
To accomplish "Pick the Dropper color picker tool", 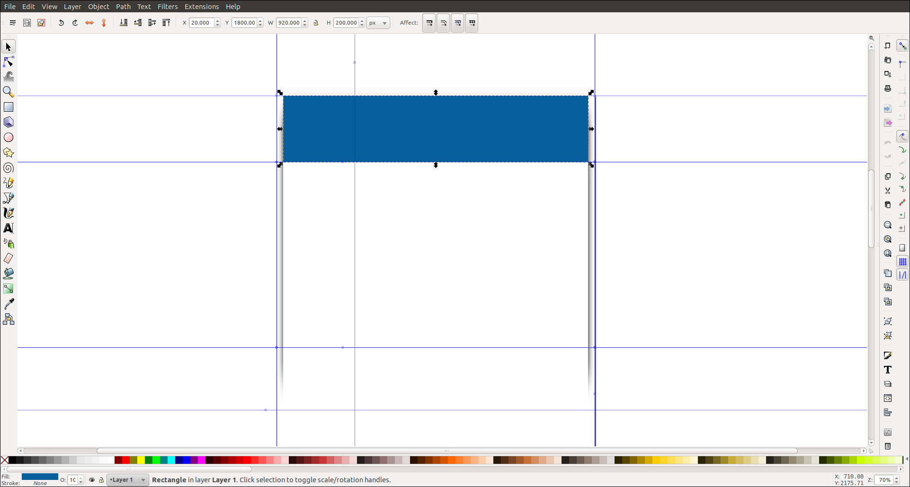I will (x=9, y=304).
